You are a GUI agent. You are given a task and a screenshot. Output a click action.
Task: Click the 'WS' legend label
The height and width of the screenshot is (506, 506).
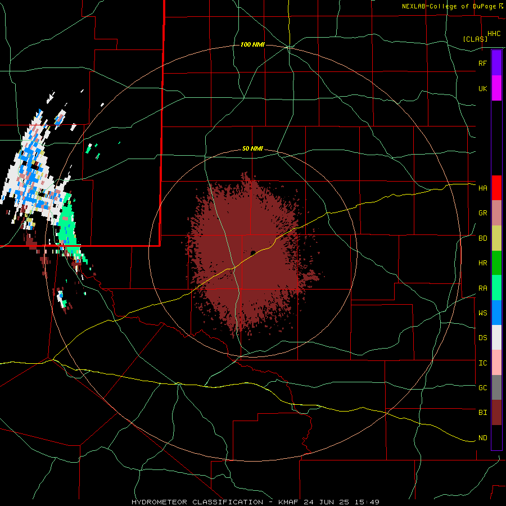point(482,313)
